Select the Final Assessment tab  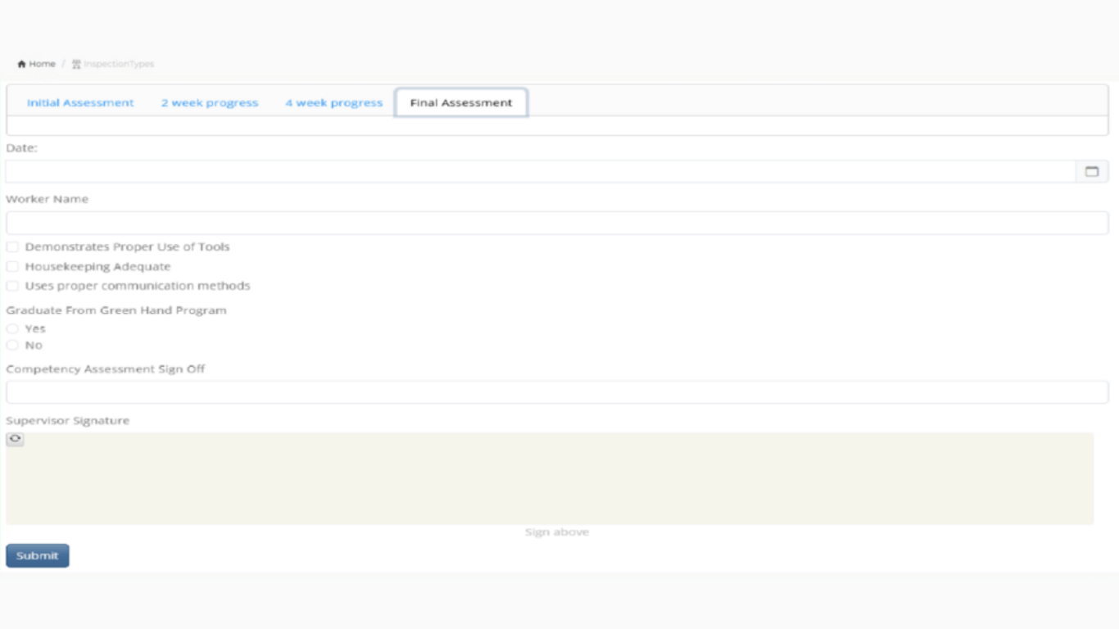point(460,103)
